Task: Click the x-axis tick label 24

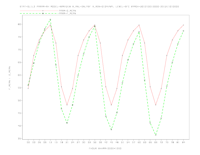Action: pyautogui.click(x=72, y=142)
